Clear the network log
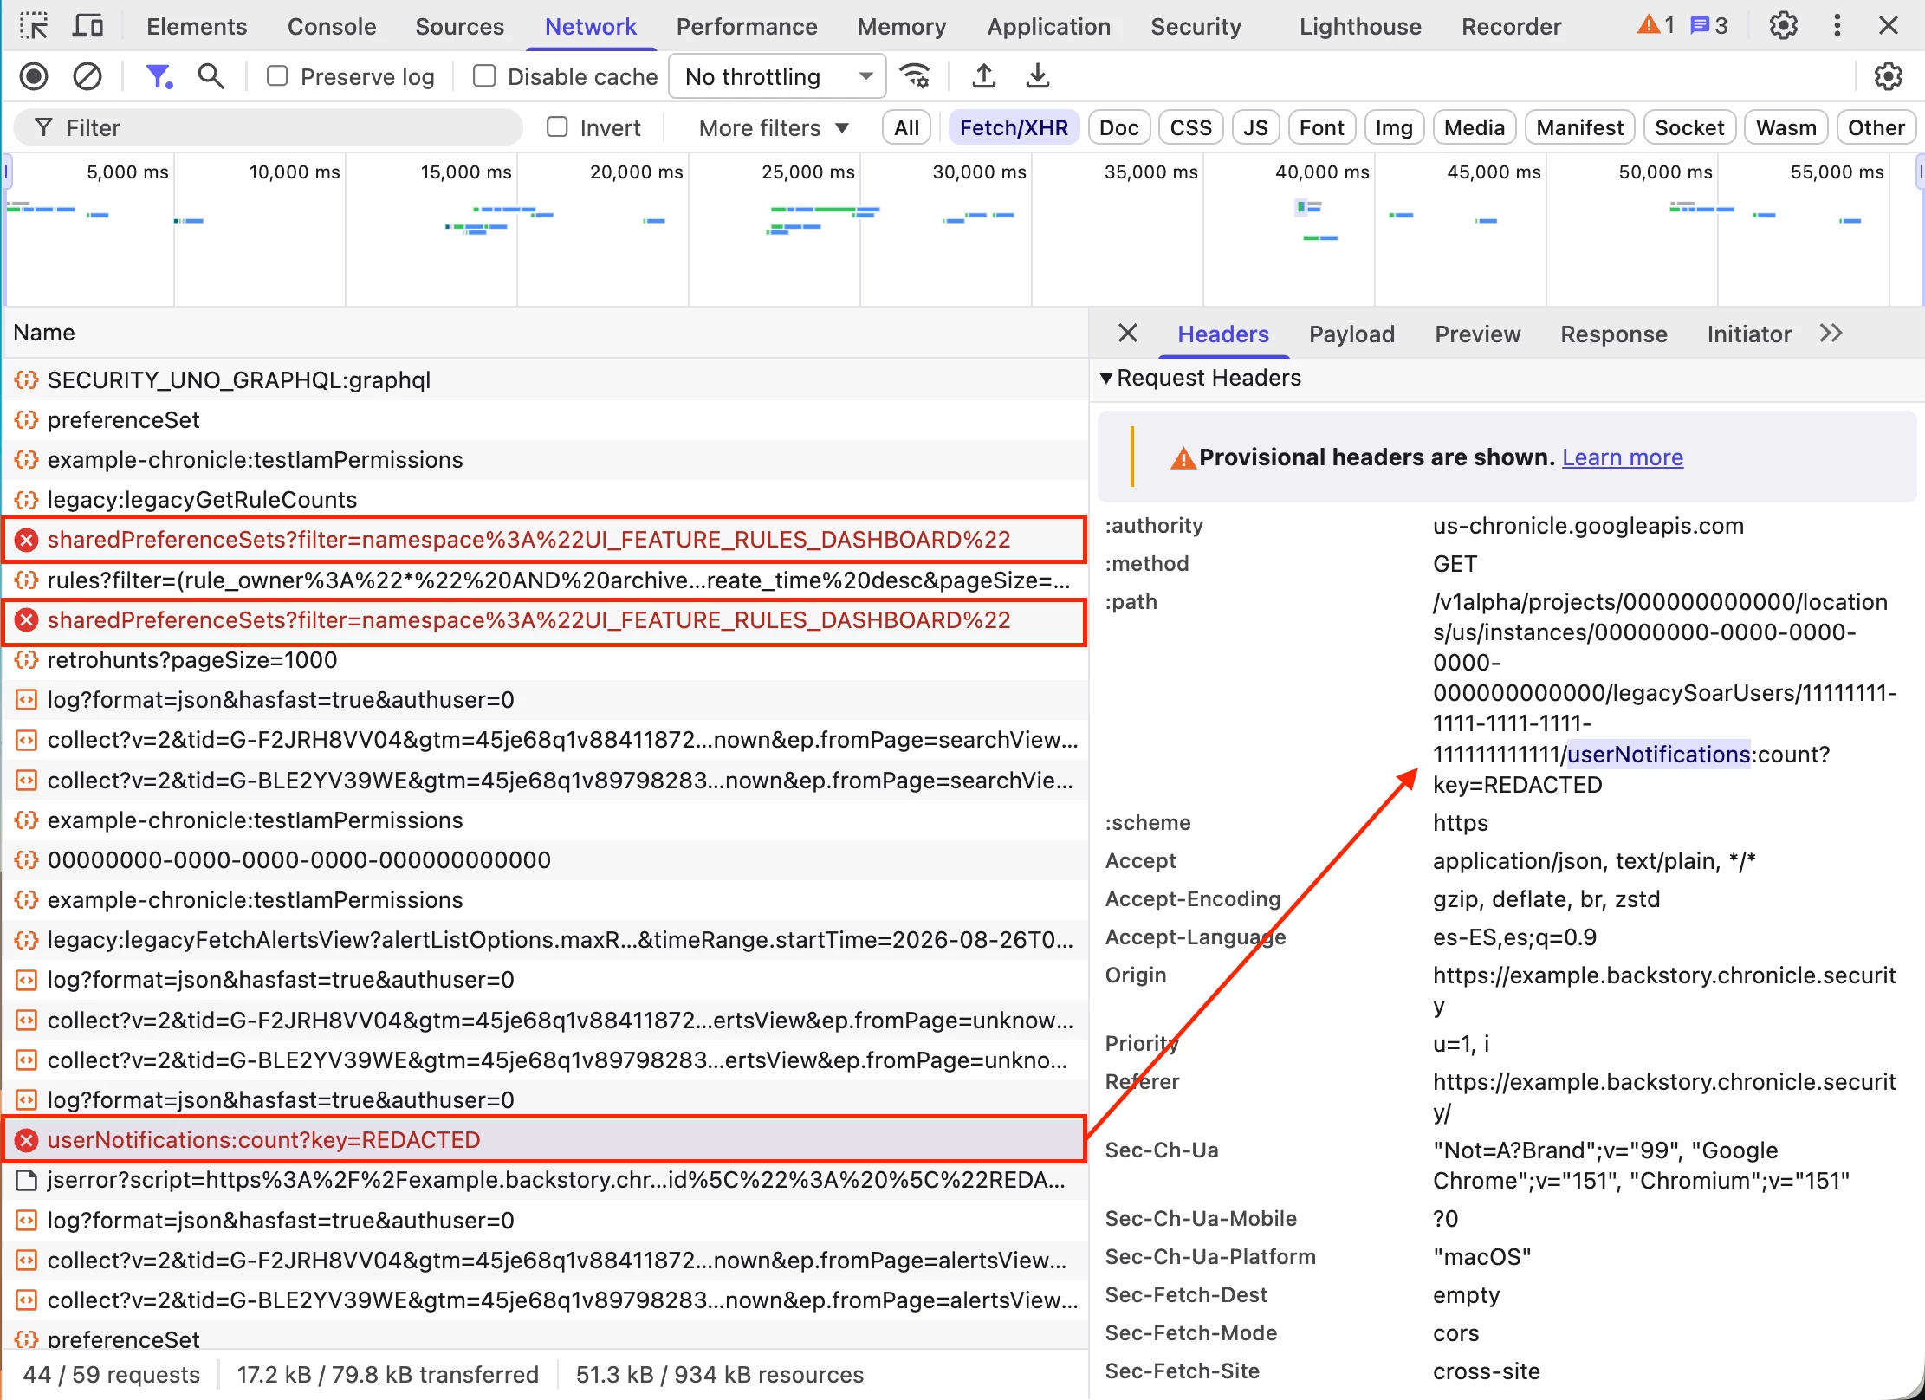The image size is (1925, 1400). point(87,76)
